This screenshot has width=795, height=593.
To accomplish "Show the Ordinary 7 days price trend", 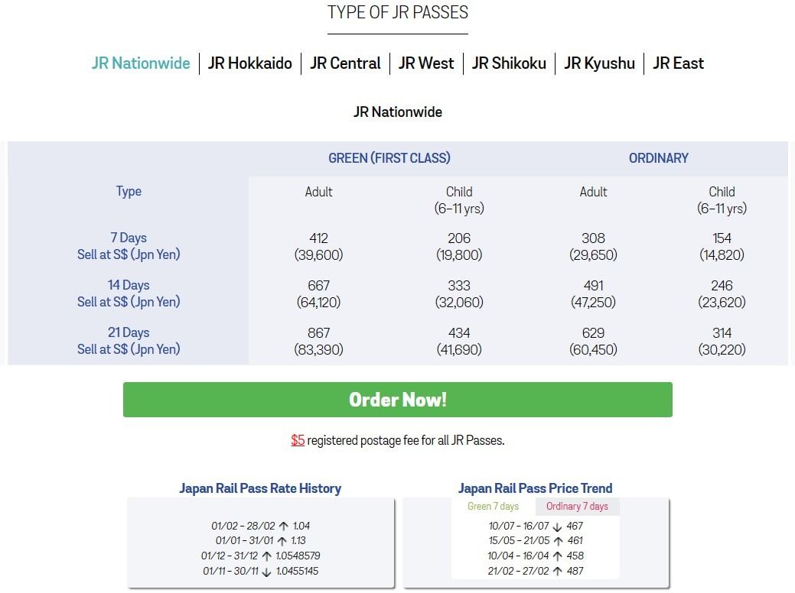I will (x=578, y=506).
